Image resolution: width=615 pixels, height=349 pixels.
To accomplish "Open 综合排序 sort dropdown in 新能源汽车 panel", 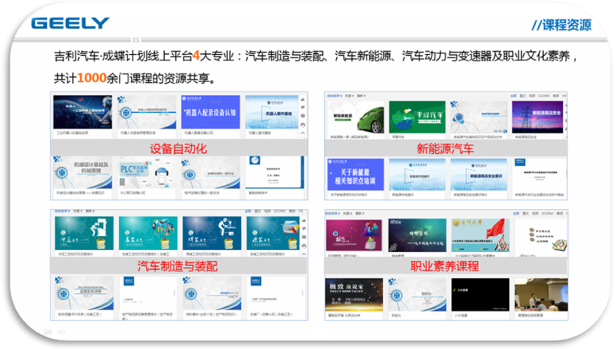I will pos(335,96).
